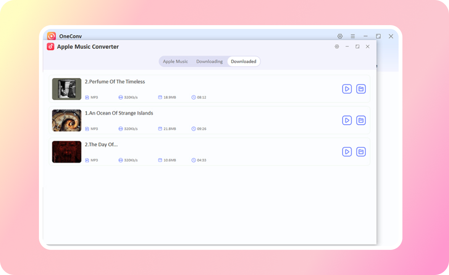Play An Ocean Of Strange Islands
The height and width of the screenshot is (275, 449).
click(347, 120)
